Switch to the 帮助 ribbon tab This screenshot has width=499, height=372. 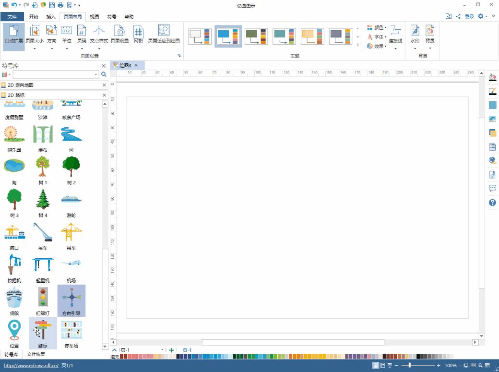(x=129, y=17)
